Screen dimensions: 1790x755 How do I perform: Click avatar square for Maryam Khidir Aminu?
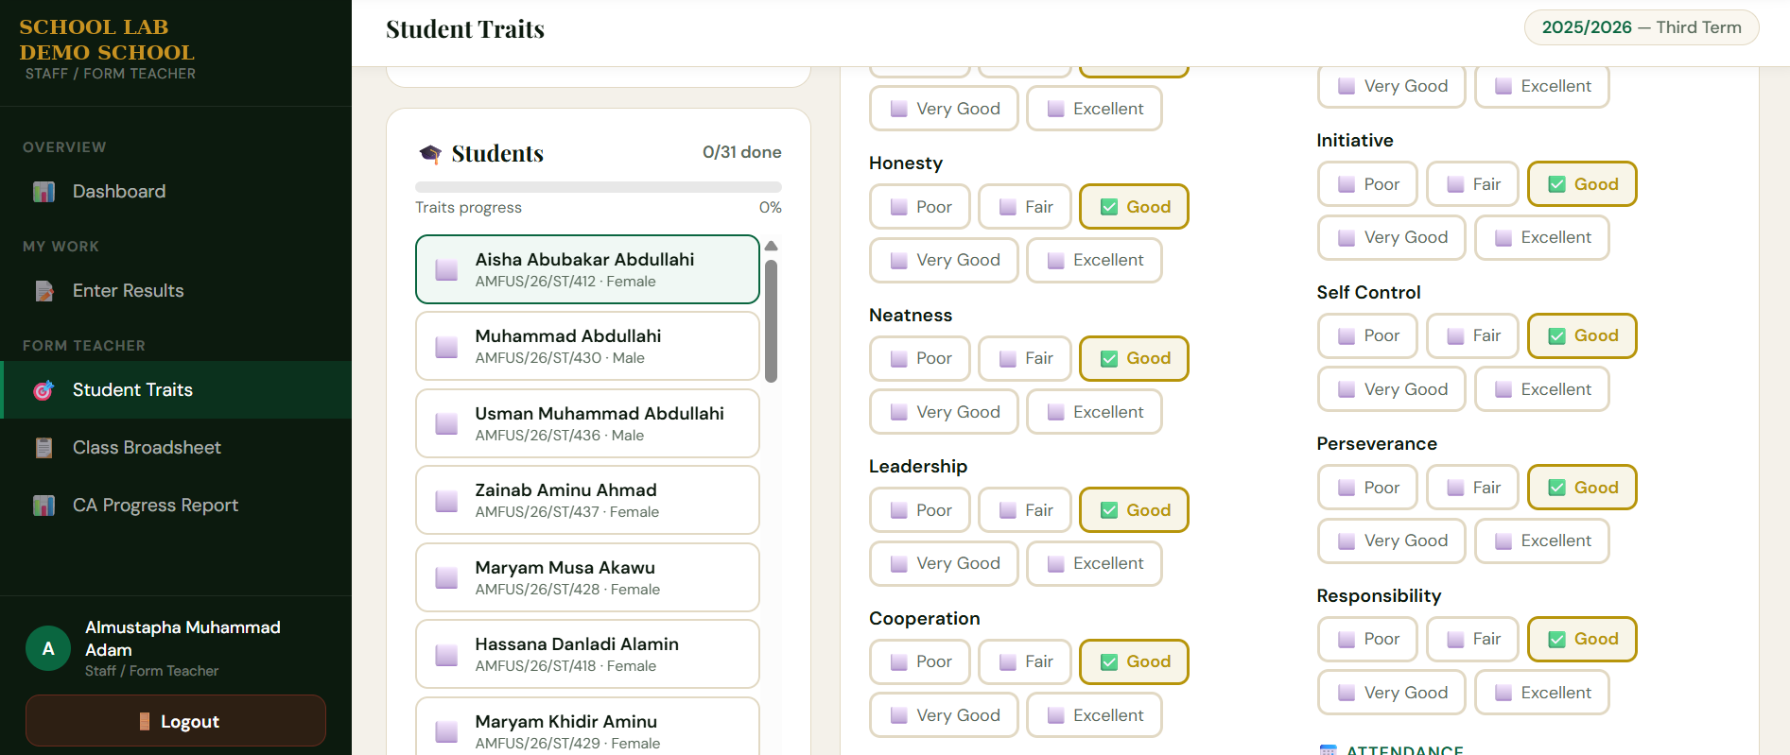pyautogui.click(x=446, y=731)
